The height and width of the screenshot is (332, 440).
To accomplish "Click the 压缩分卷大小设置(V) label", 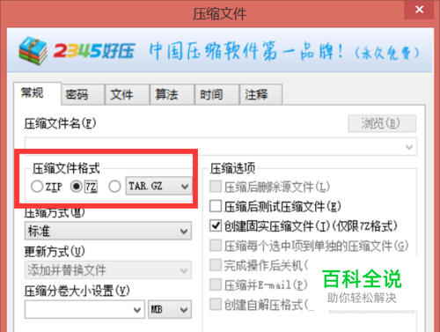I will click(77, 291).
